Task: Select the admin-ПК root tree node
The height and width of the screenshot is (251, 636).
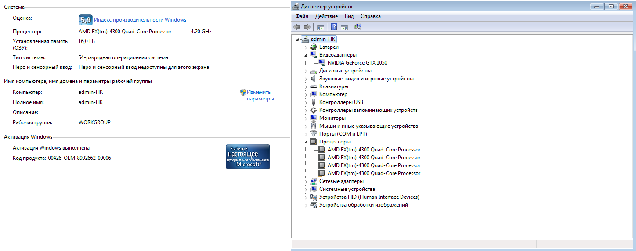Action: click(323, 39)
